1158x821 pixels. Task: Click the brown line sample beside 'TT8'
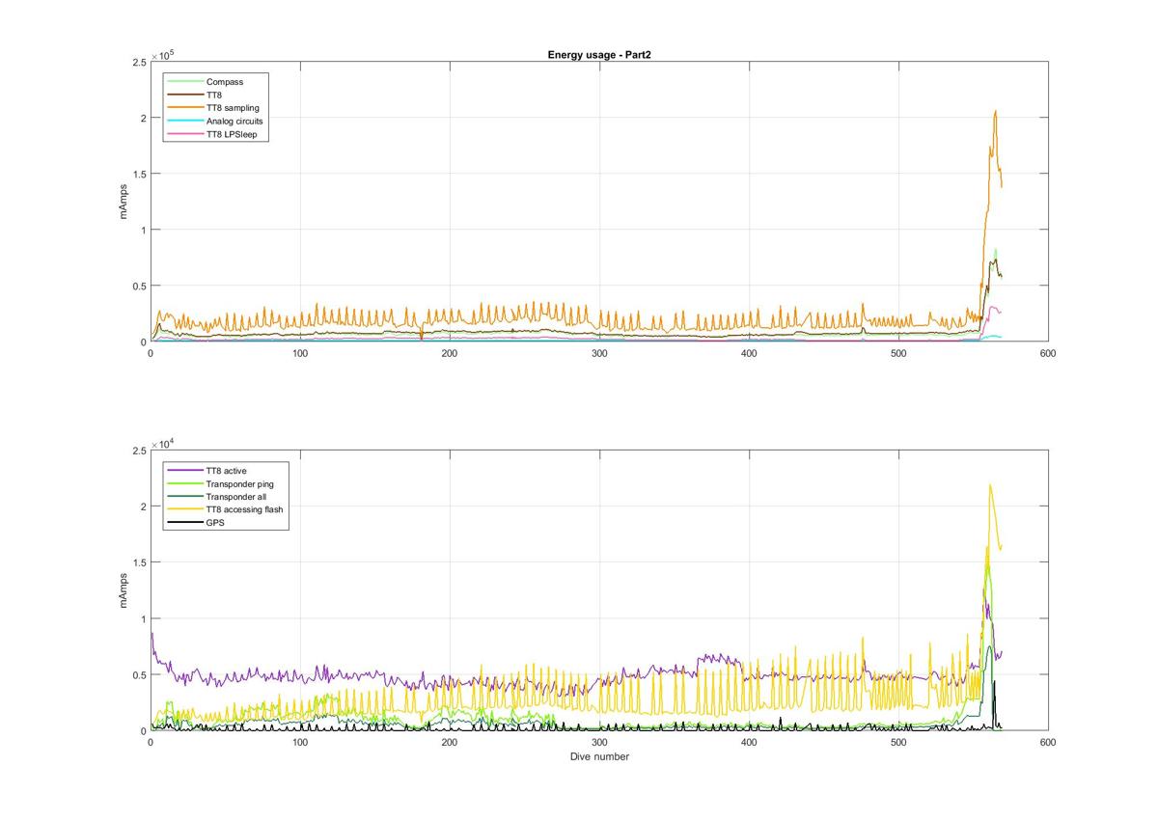coord(185,96)
